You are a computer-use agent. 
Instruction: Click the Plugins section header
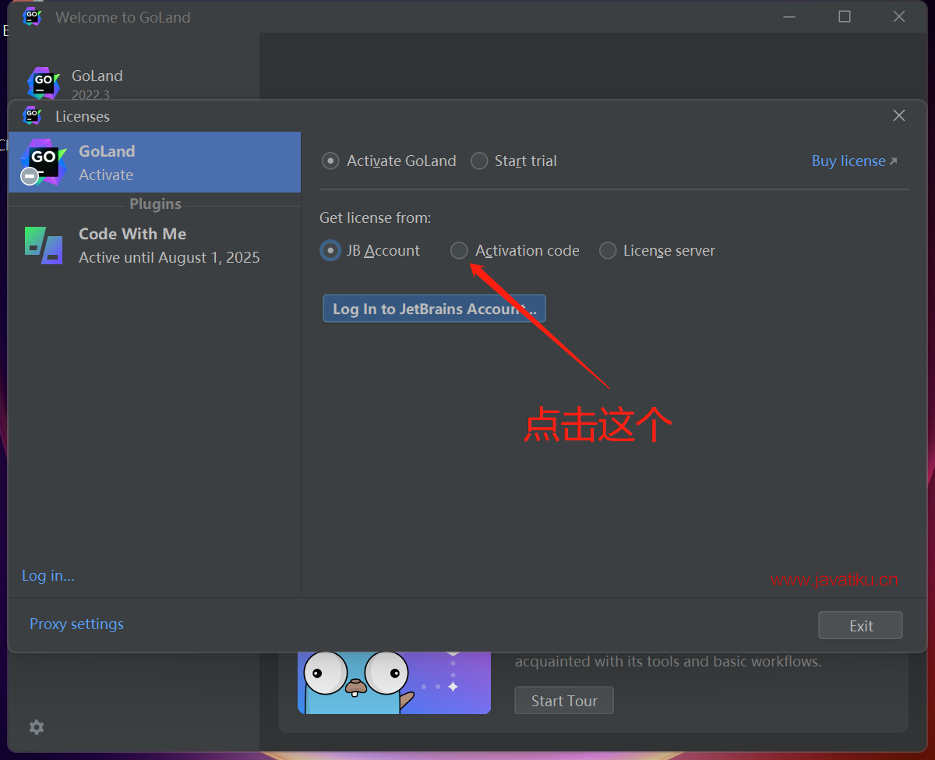pyautogui.click(x=155, y=204)
